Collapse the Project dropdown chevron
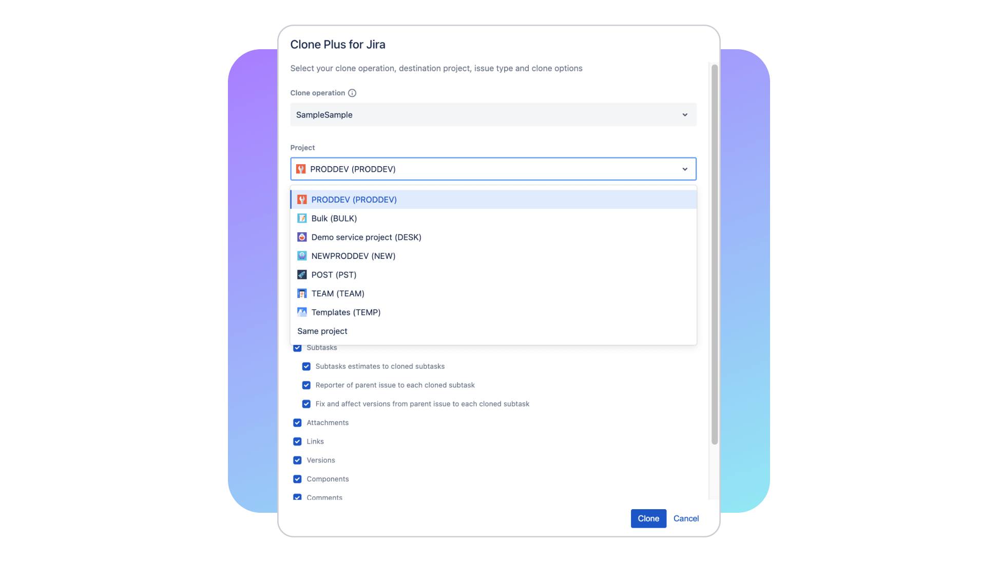 [685, 169]
